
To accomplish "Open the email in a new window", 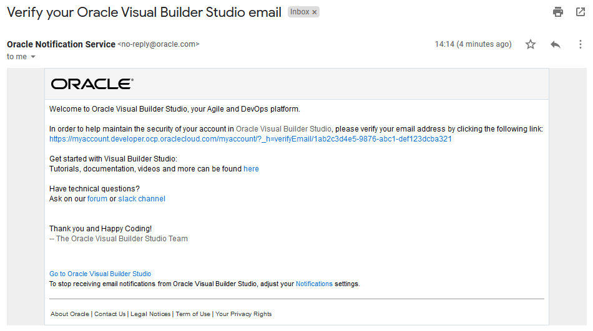I will tap(581, 12).
